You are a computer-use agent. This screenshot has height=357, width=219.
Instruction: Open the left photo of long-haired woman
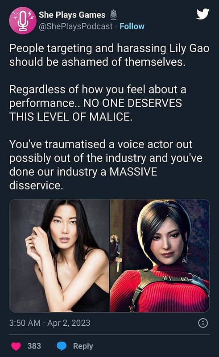pyautogui.click(x=59, y=256)
